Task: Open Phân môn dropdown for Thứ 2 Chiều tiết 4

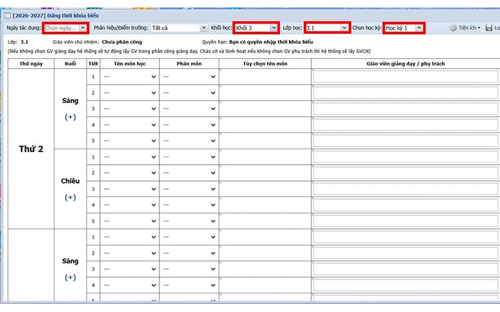Action: coord(189,205)
